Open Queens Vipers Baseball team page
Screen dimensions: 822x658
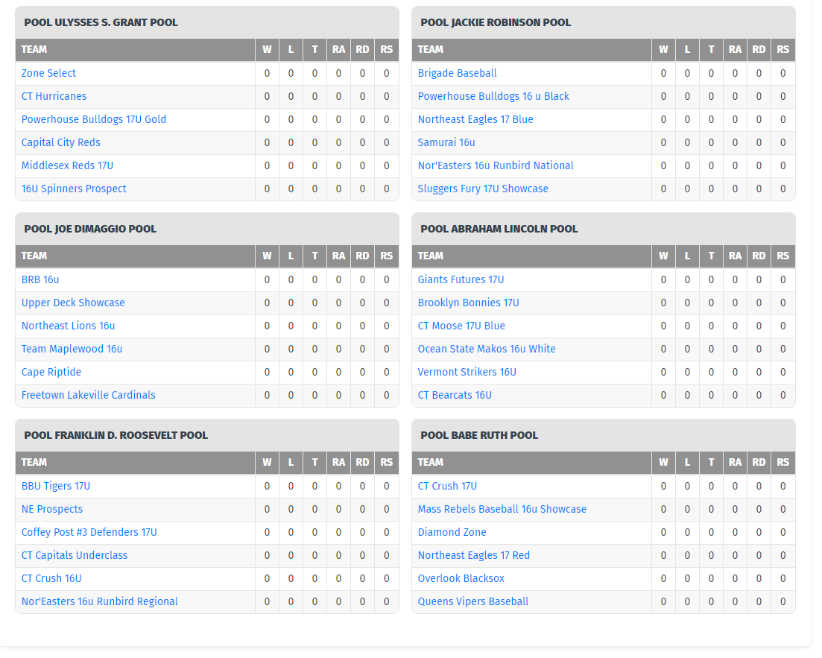click(472, 601)
